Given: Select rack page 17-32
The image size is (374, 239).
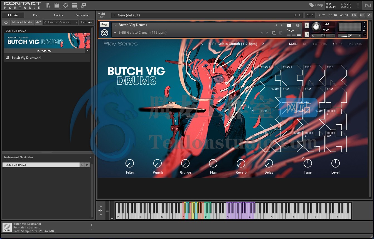Looking at the screenshot, I should (321, 15).
